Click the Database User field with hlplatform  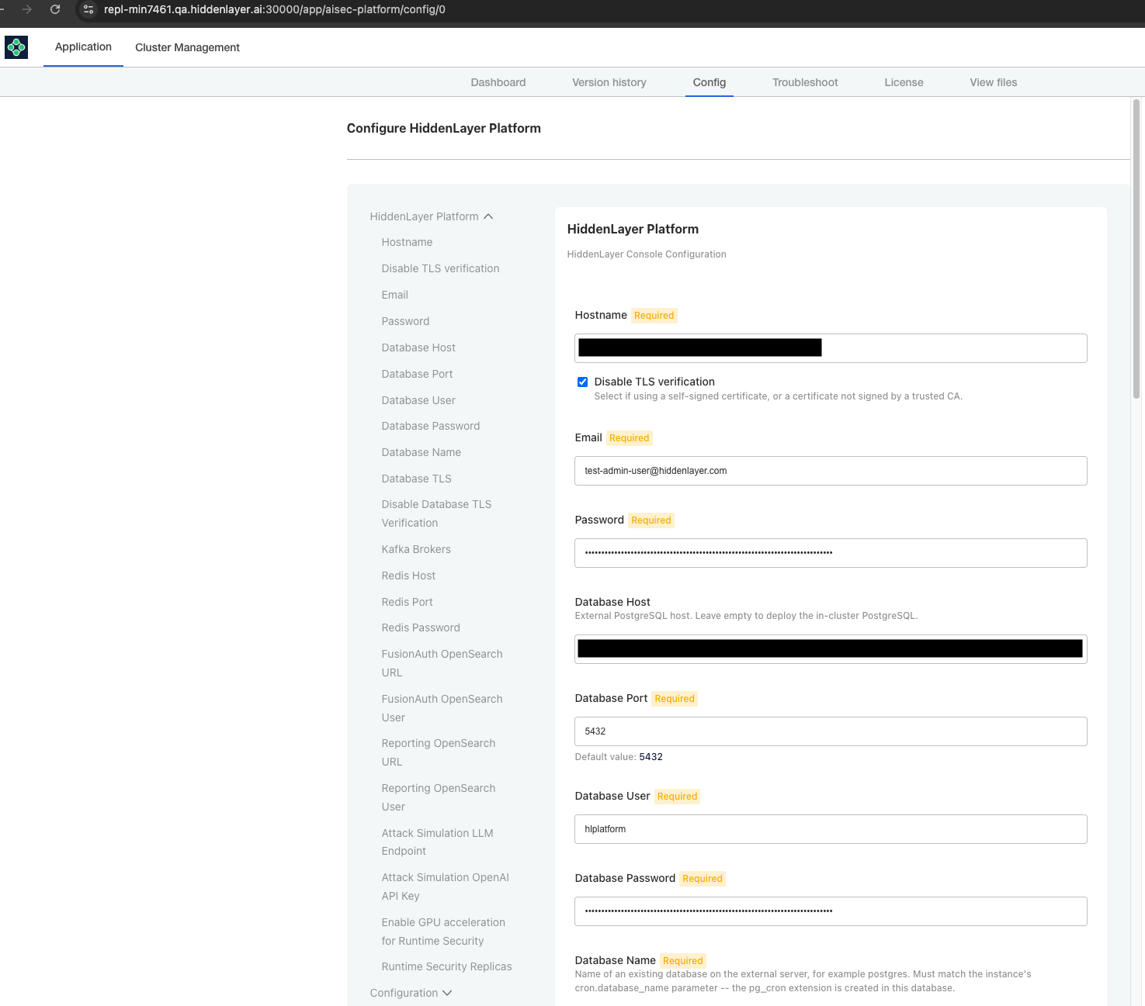point(831,829)
